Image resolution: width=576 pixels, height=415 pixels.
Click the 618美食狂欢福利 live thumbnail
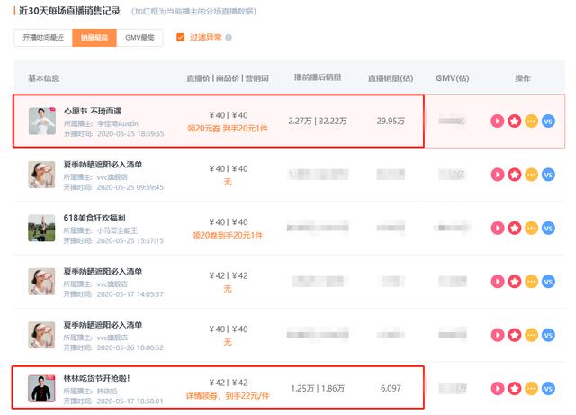coord(41,228)
